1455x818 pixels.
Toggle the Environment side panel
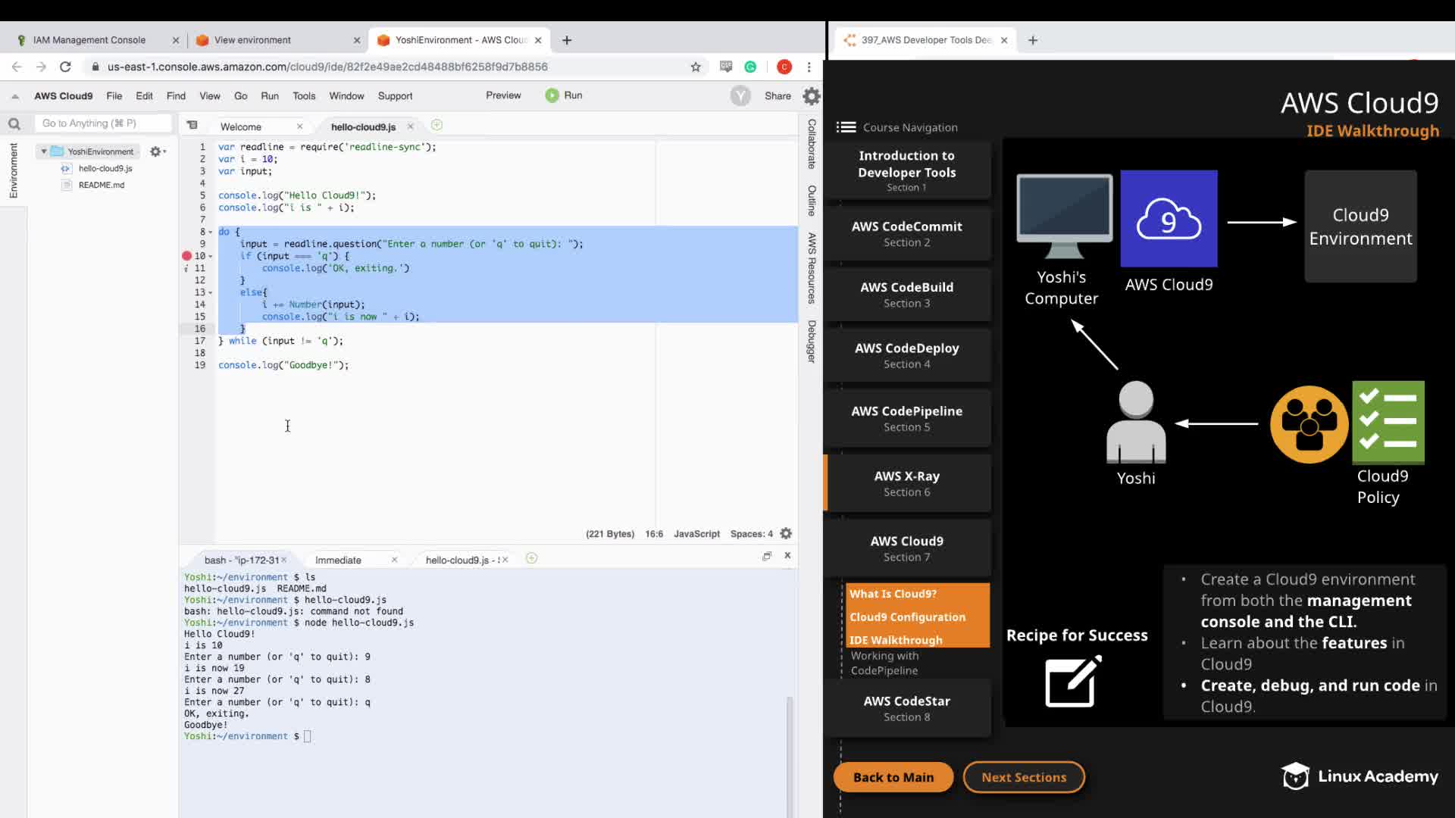(13, 171)
